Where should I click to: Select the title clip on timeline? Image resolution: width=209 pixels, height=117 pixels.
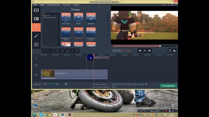point(102,58)
